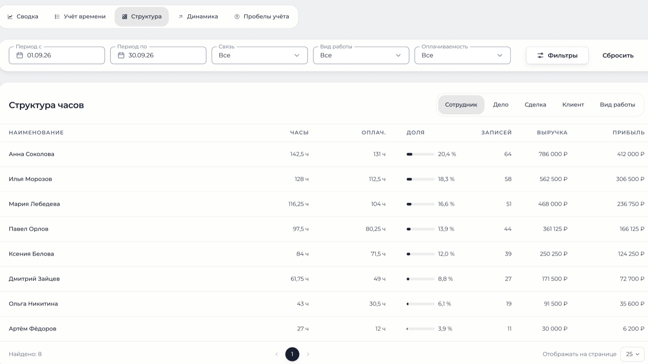Click Ольга Никитина revenue 91 500 ₽

(x=555, y=304)
